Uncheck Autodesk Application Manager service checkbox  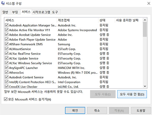coord(7,25)
